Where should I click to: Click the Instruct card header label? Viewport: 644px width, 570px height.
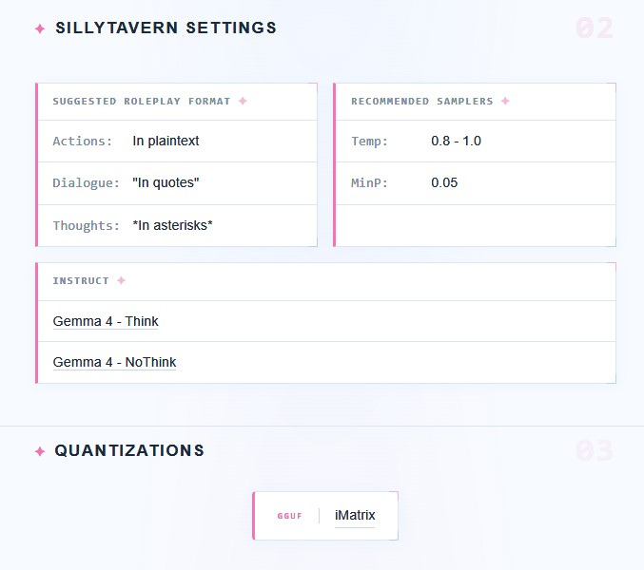pyautogui.click(x=81, y=281)
